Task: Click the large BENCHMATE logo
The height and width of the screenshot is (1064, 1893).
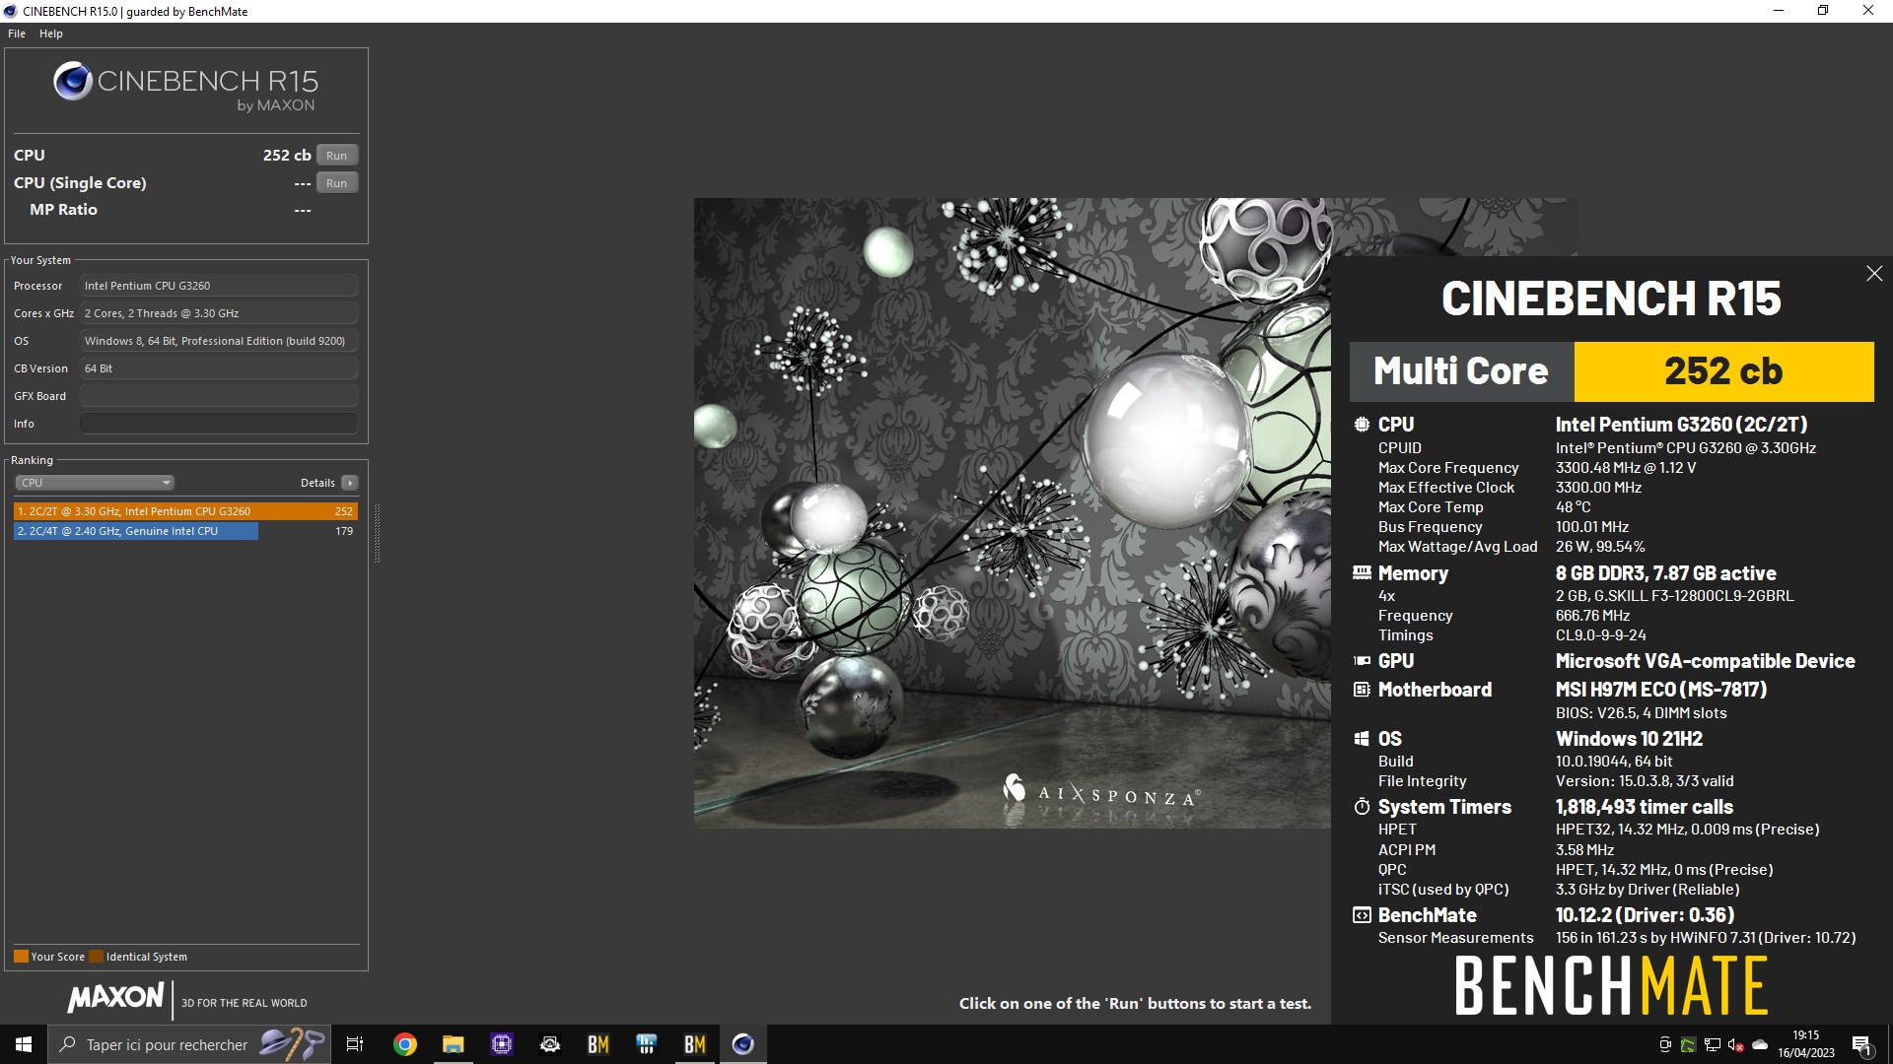Action: (x=1611, y=985)
